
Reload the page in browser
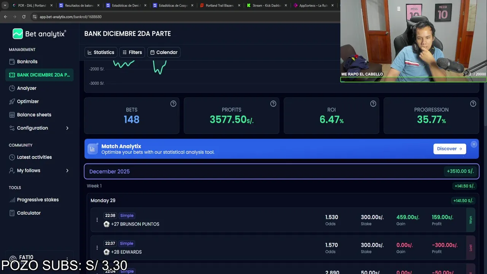pos(24,17)
